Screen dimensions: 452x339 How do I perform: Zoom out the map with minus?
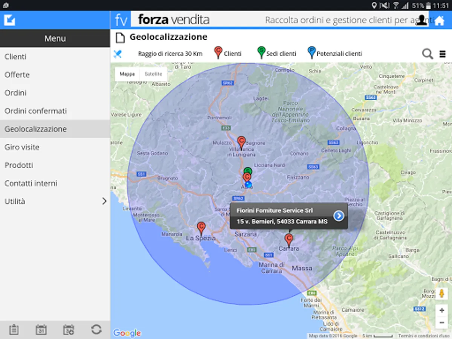click(441, 322)
